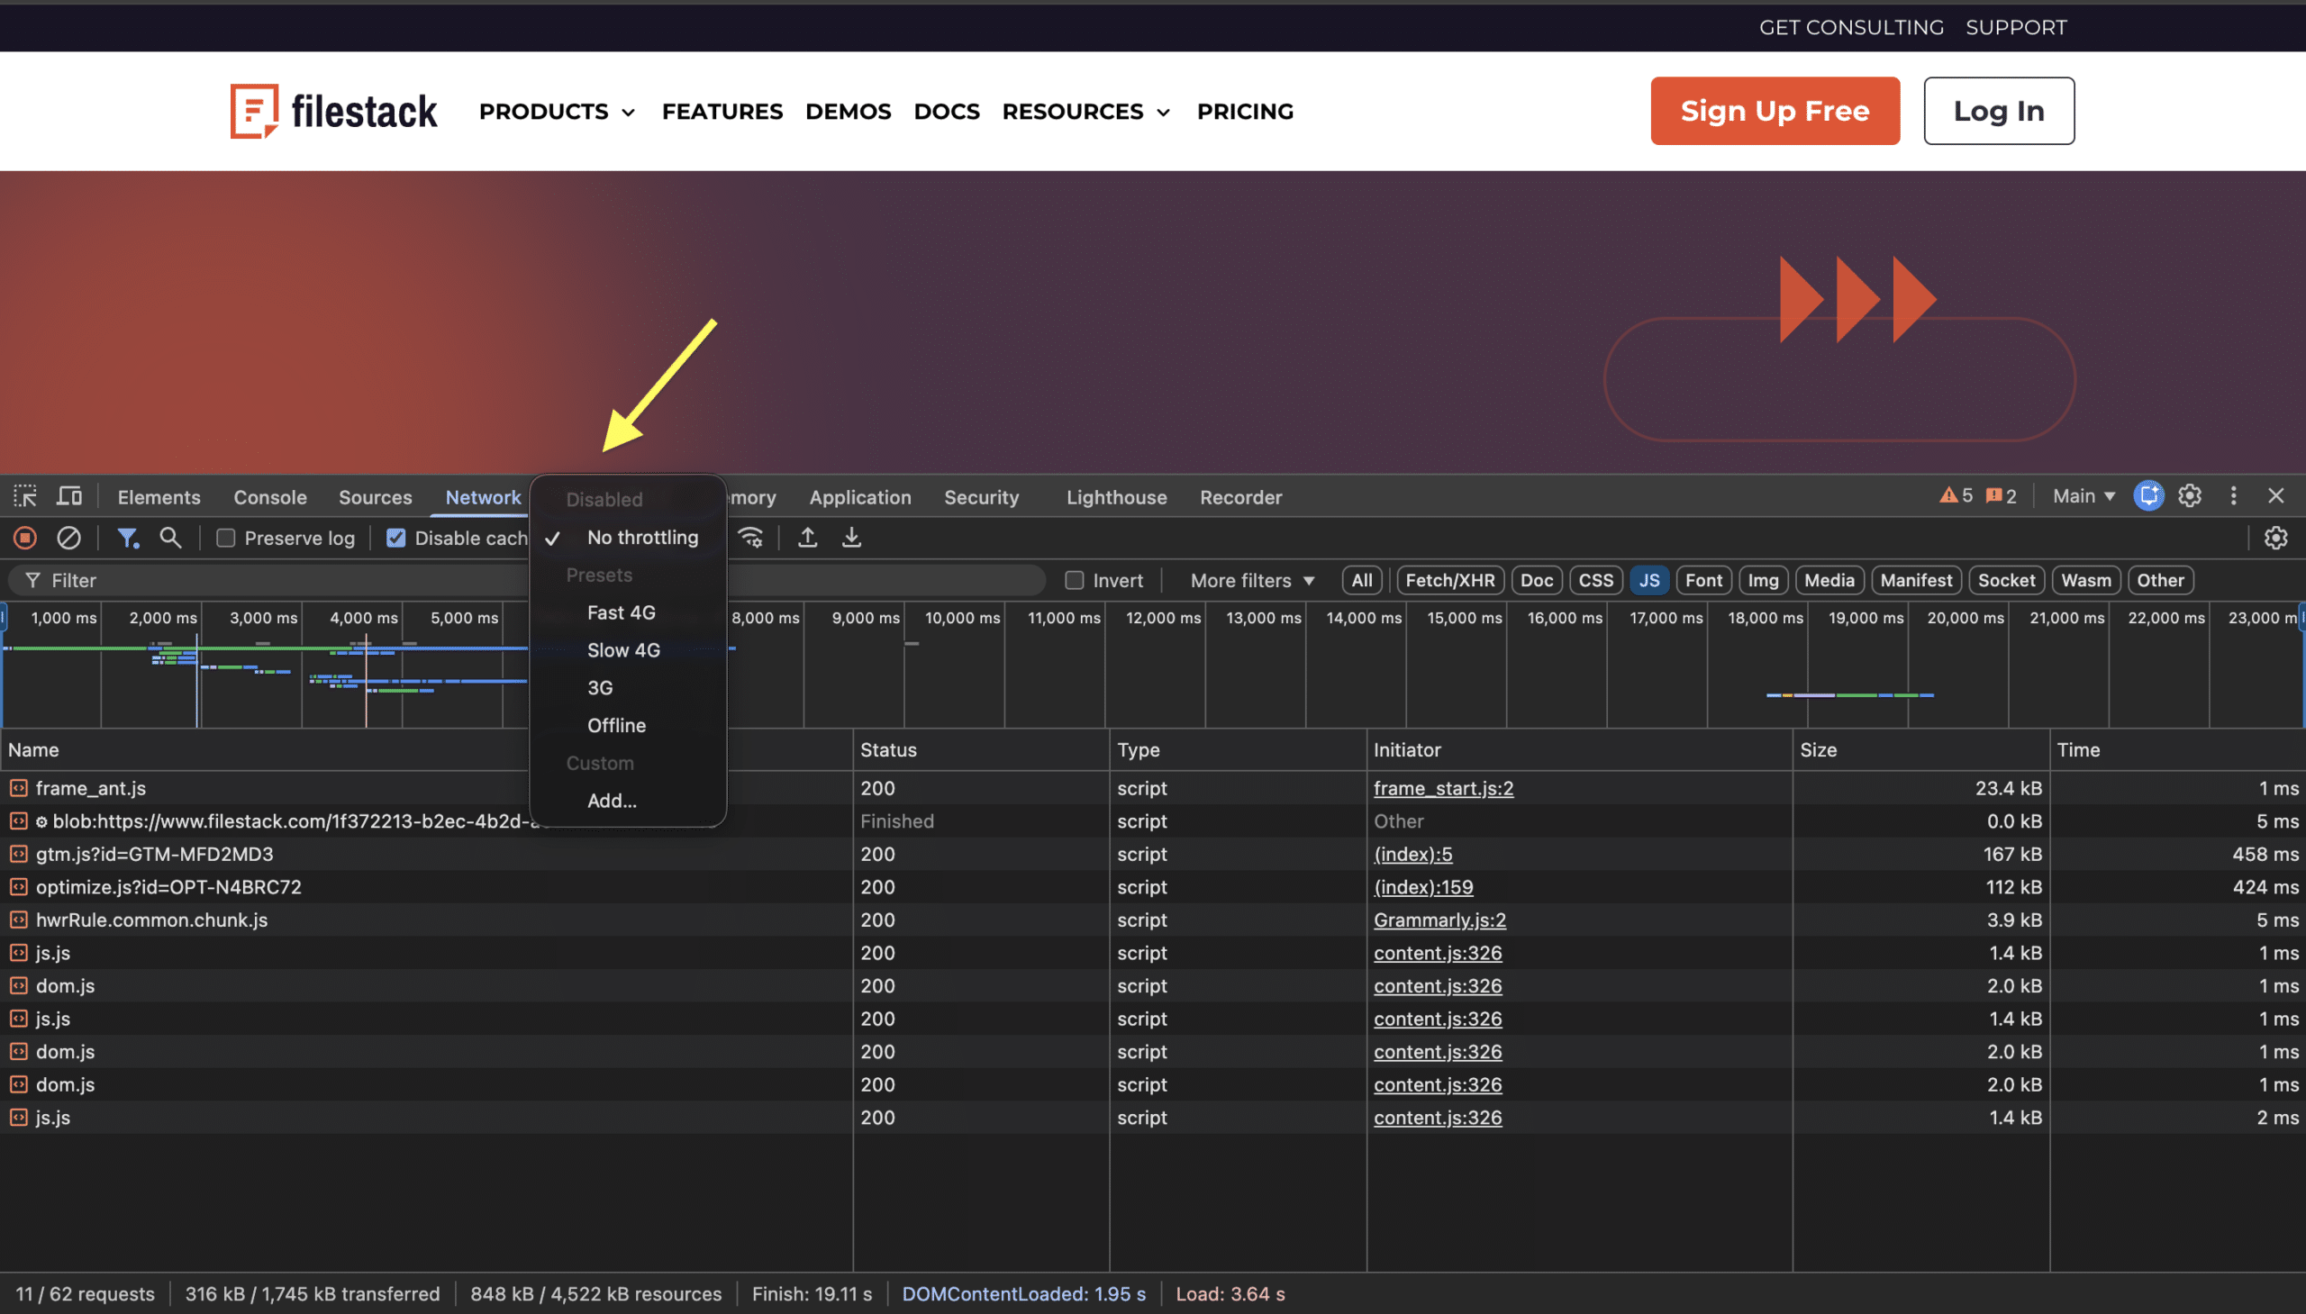Toggle the Media filter chip
The image size is (2306, 1314).
1829,580
